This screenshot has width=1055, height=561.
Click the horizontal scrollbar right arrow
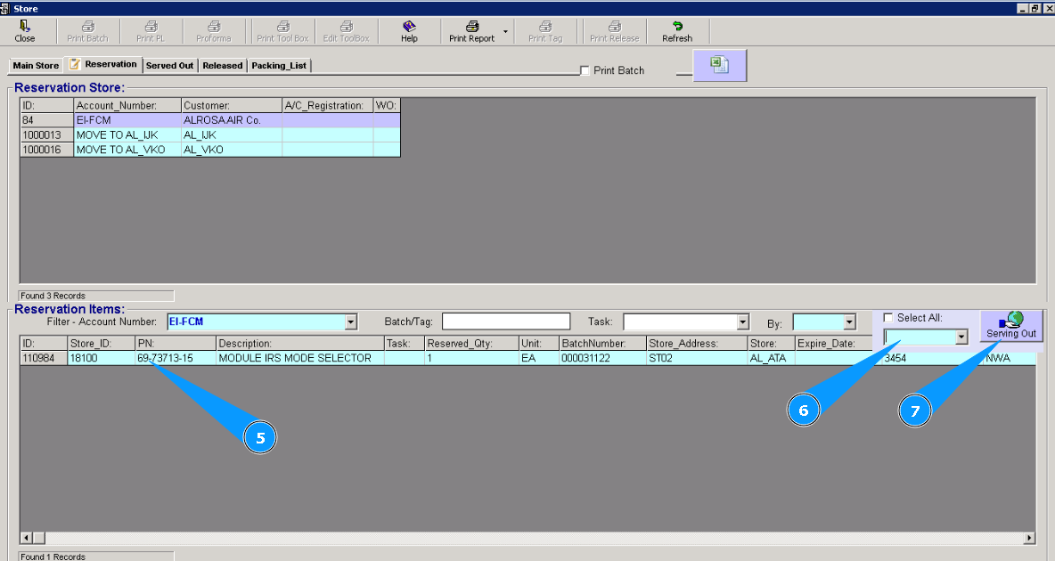coord(1029,538)
